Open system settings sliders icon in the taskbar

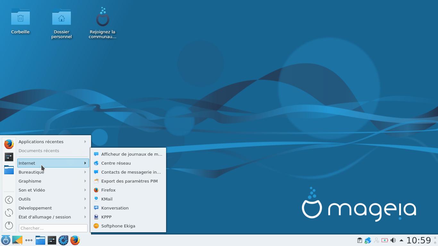click(52, 240)
